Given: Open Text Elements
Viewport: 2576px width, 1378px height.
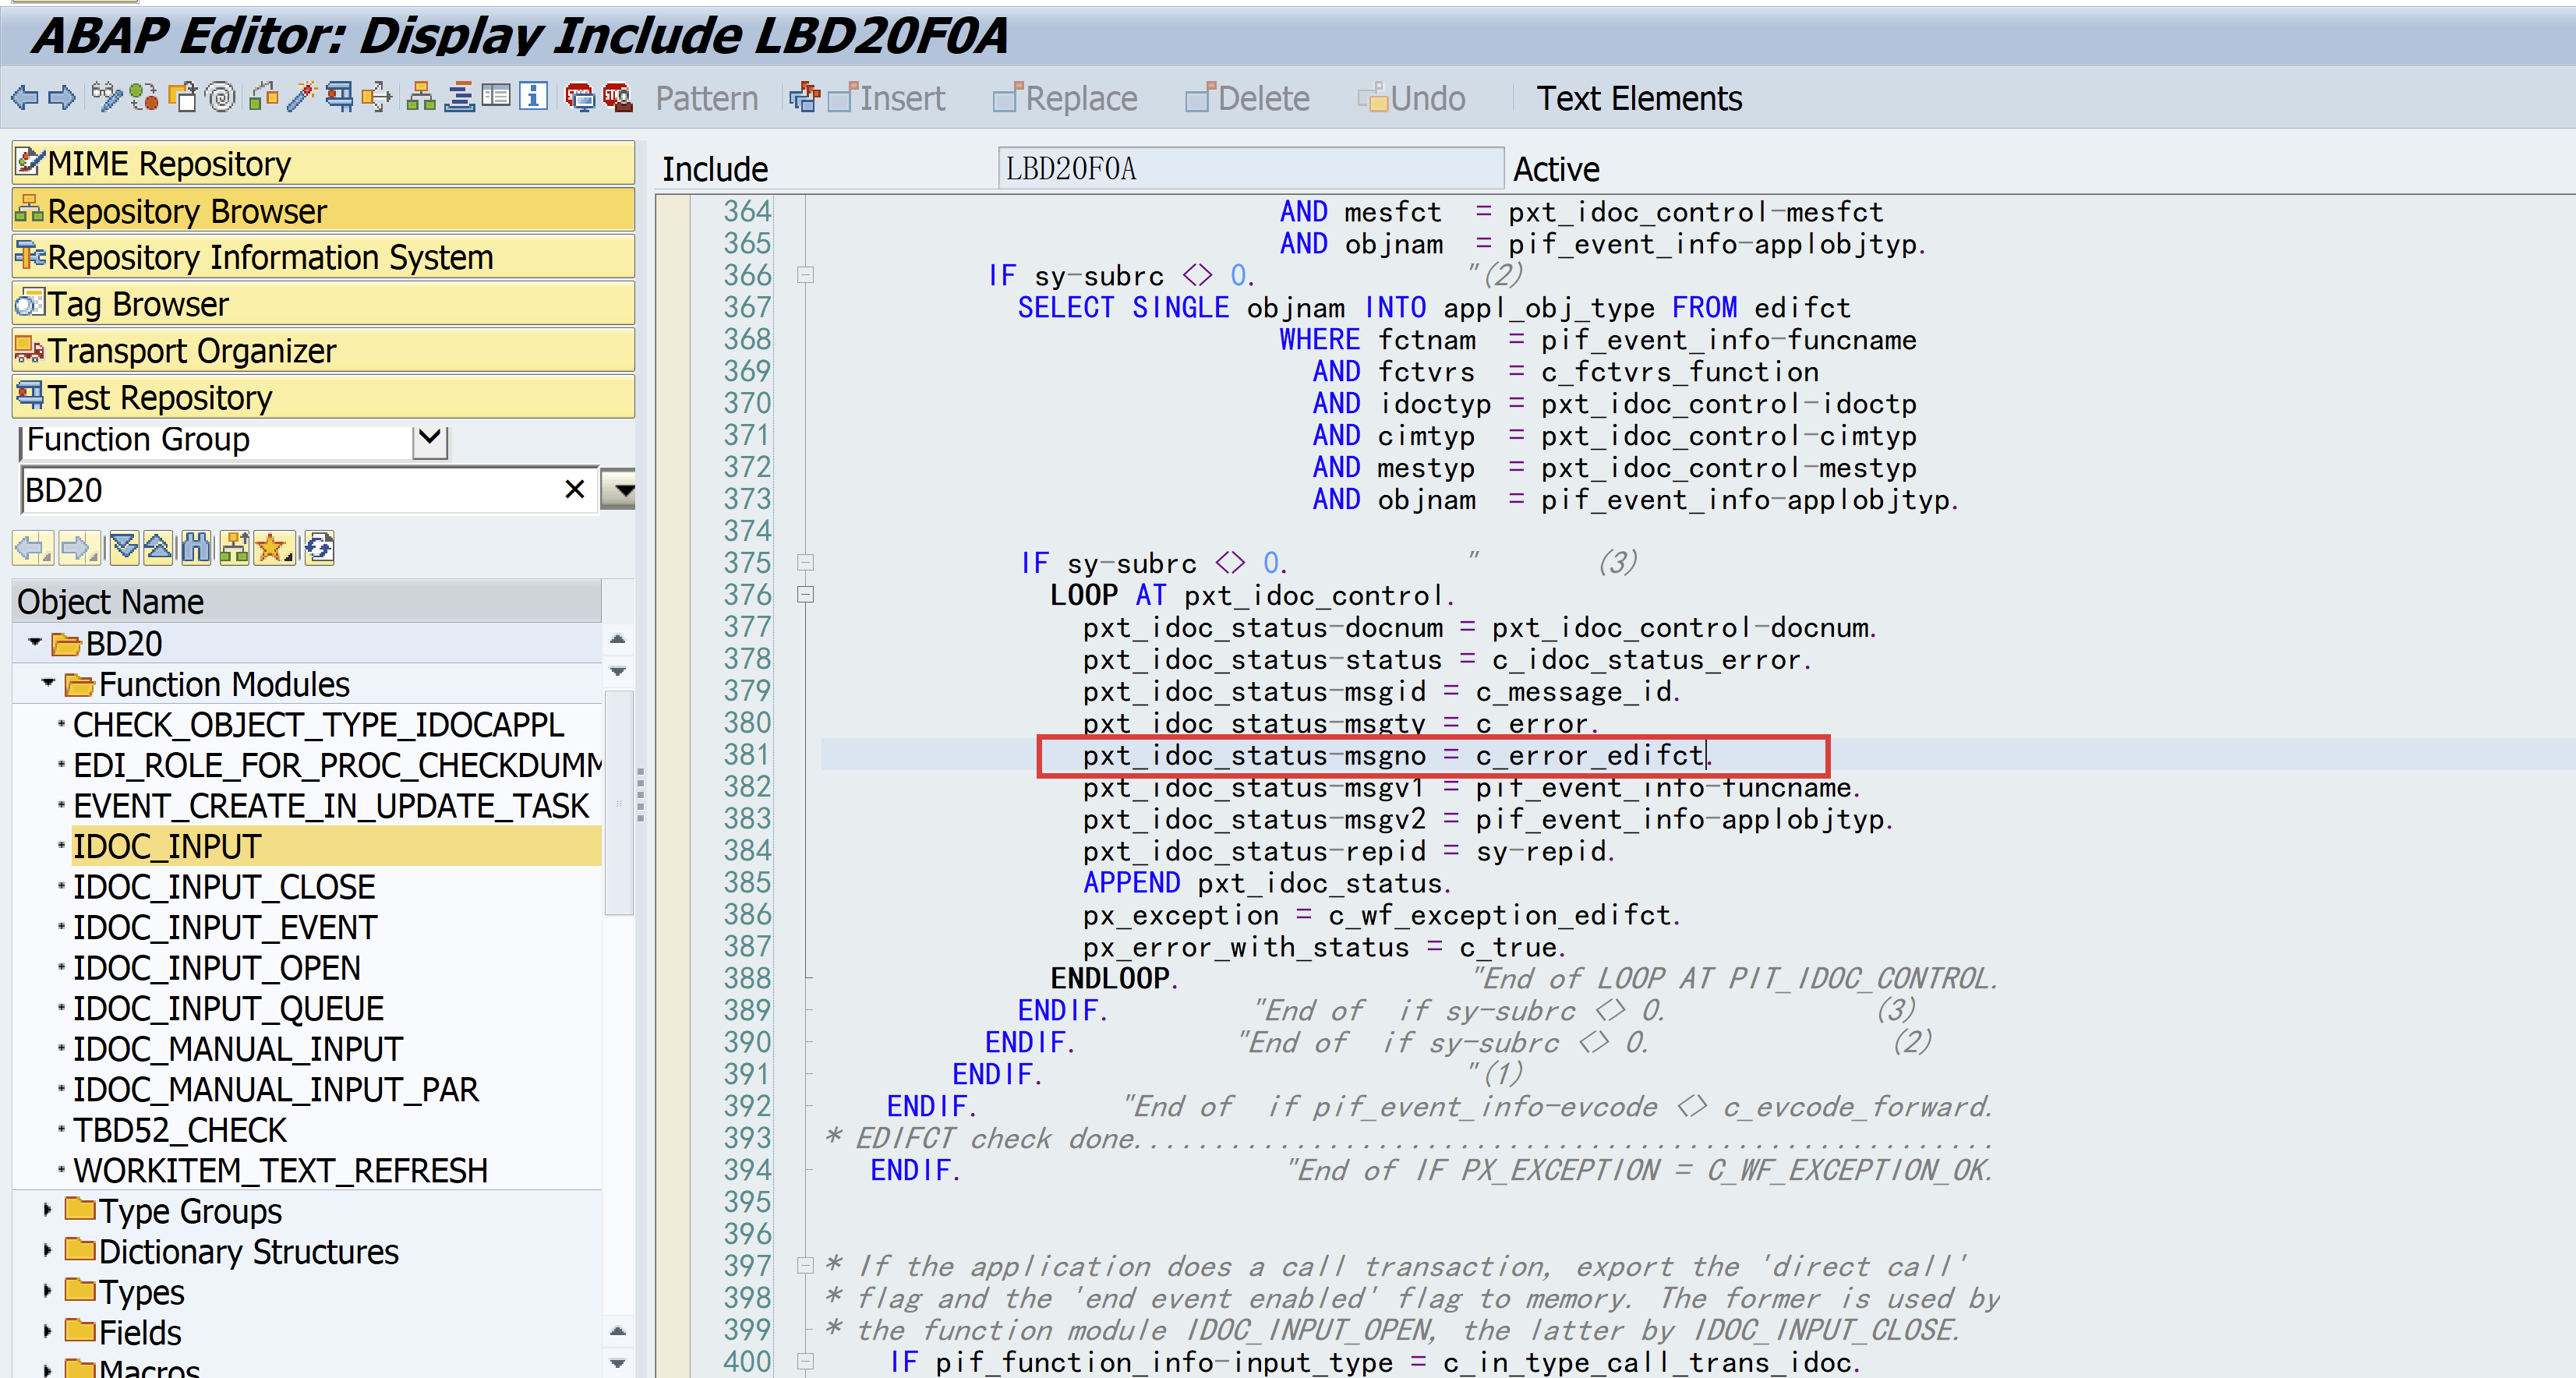Looking at the screenshot, I should pyautogui.click(x=1639, y=98).
